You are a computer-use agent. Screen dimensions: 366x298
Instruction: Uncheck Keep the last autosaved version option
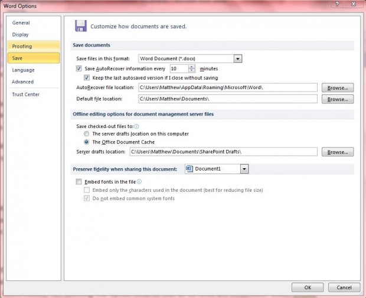[x=87, y=77]
